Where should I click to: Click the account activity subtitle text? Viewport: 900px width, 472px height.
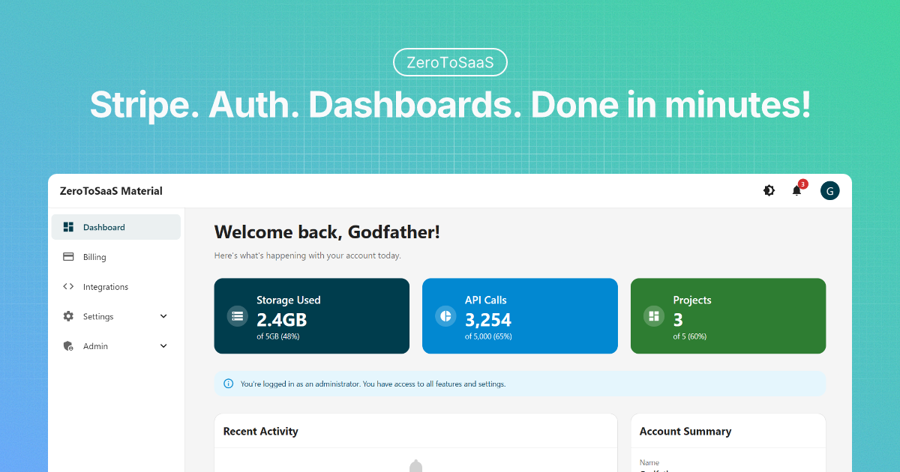pos(307,255)
